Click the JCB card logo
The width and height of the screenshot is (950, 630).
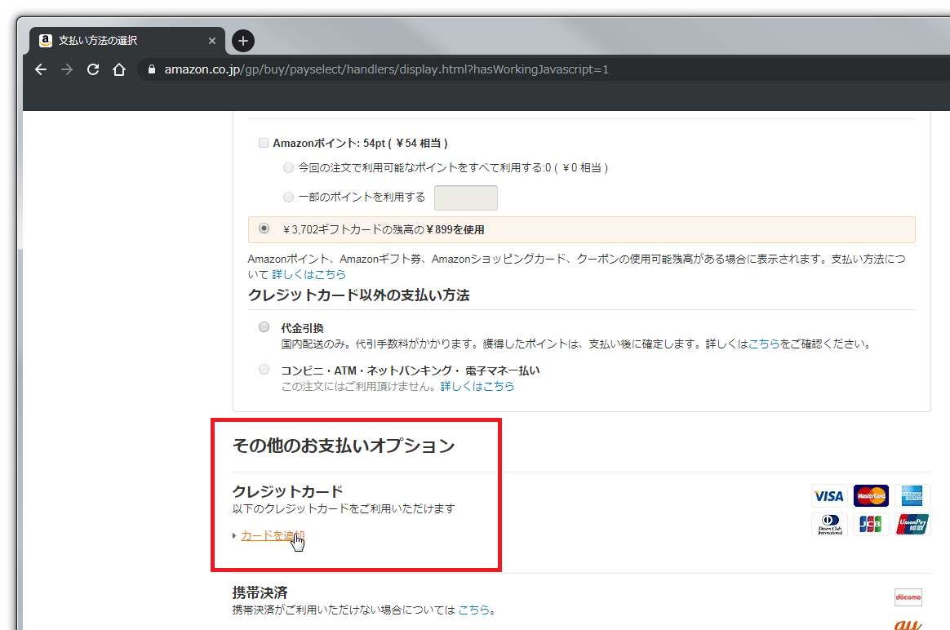(x=871, y=525)
